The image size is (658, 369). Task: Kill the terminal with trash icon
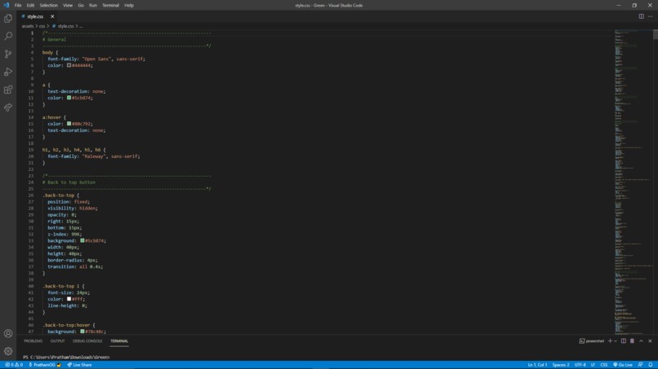click(x=633, y=341)
